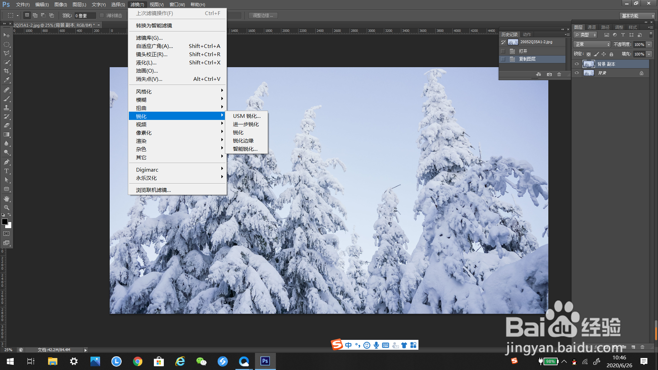Open the 正常 blend mode dropdown
The width and height of the screenshot is (658, 370).
tap(592, 45)
